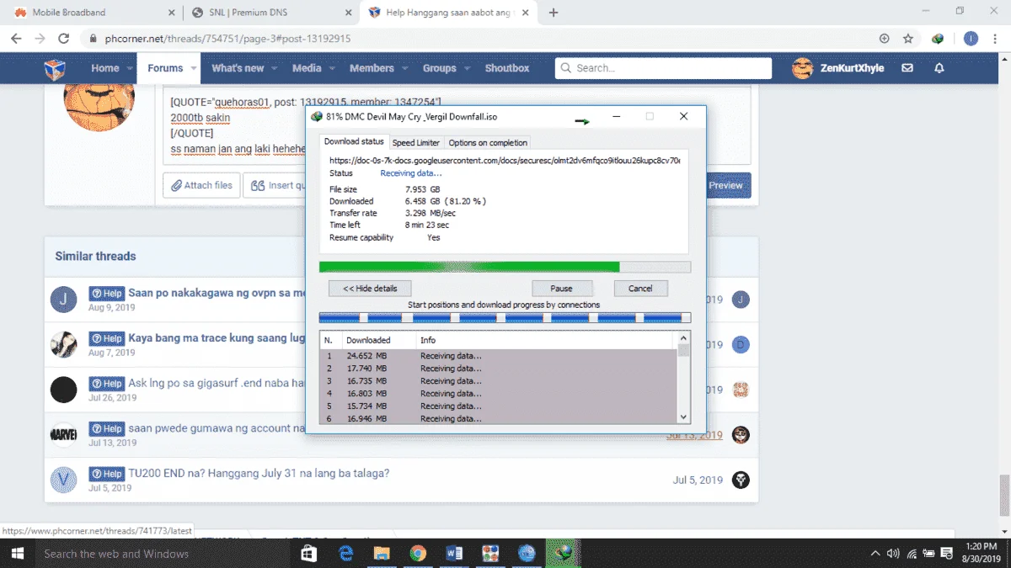
Task: Click the Jul 5, 2019 date link at right
Action: [x=698, y=480]
